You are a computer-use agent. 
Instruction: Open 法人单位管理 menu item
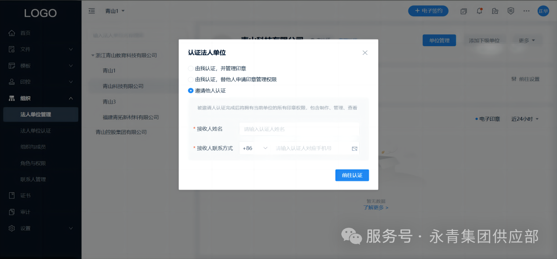click(x=40, y=115)
